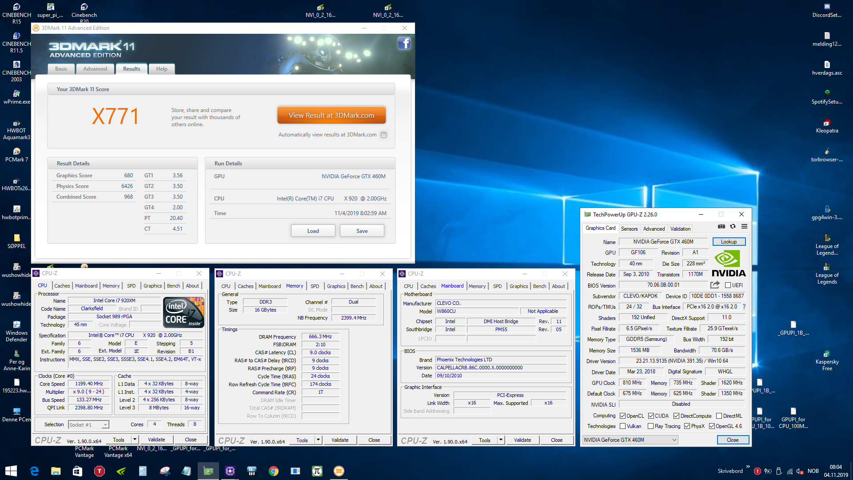The image size is (853, 480).
Task: Click the NOB keyboard language indicator
Action: 813,471
